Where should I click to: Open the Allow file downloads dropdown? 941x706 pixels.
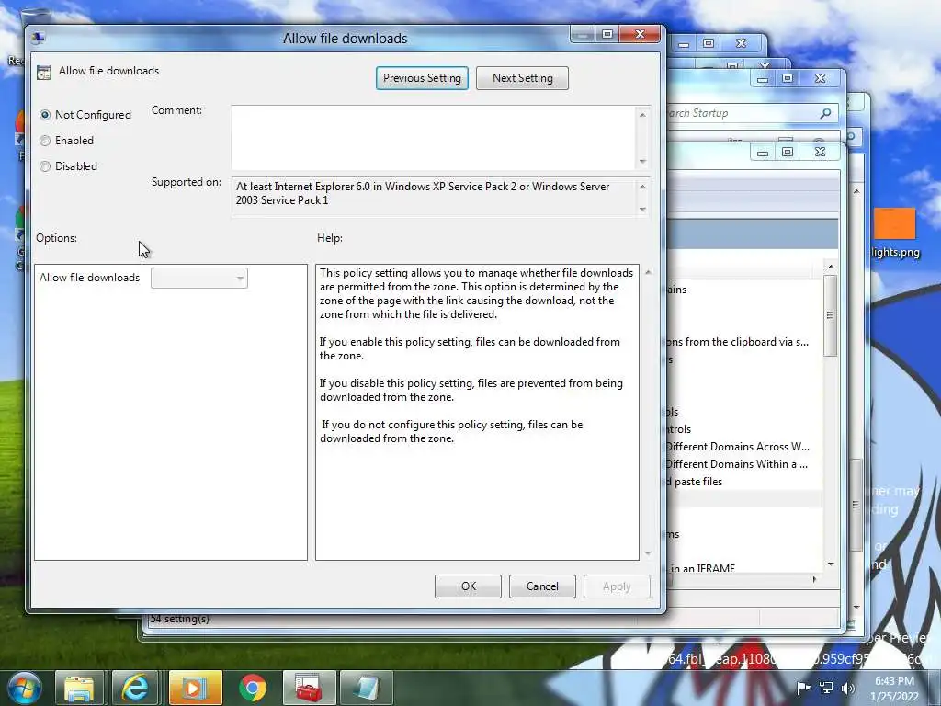[x=199, y=278]
